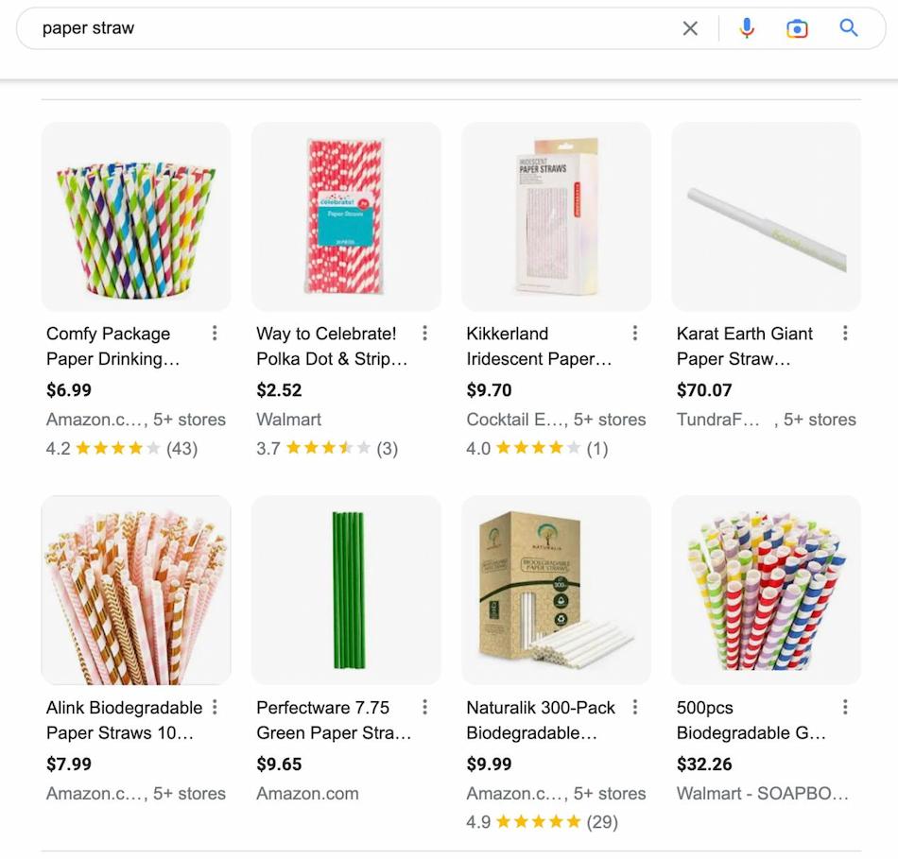Screen dimensions: 898x859
Task: Open three-dot menu for Karat Earth Giant straw
Action: [844, 333]
